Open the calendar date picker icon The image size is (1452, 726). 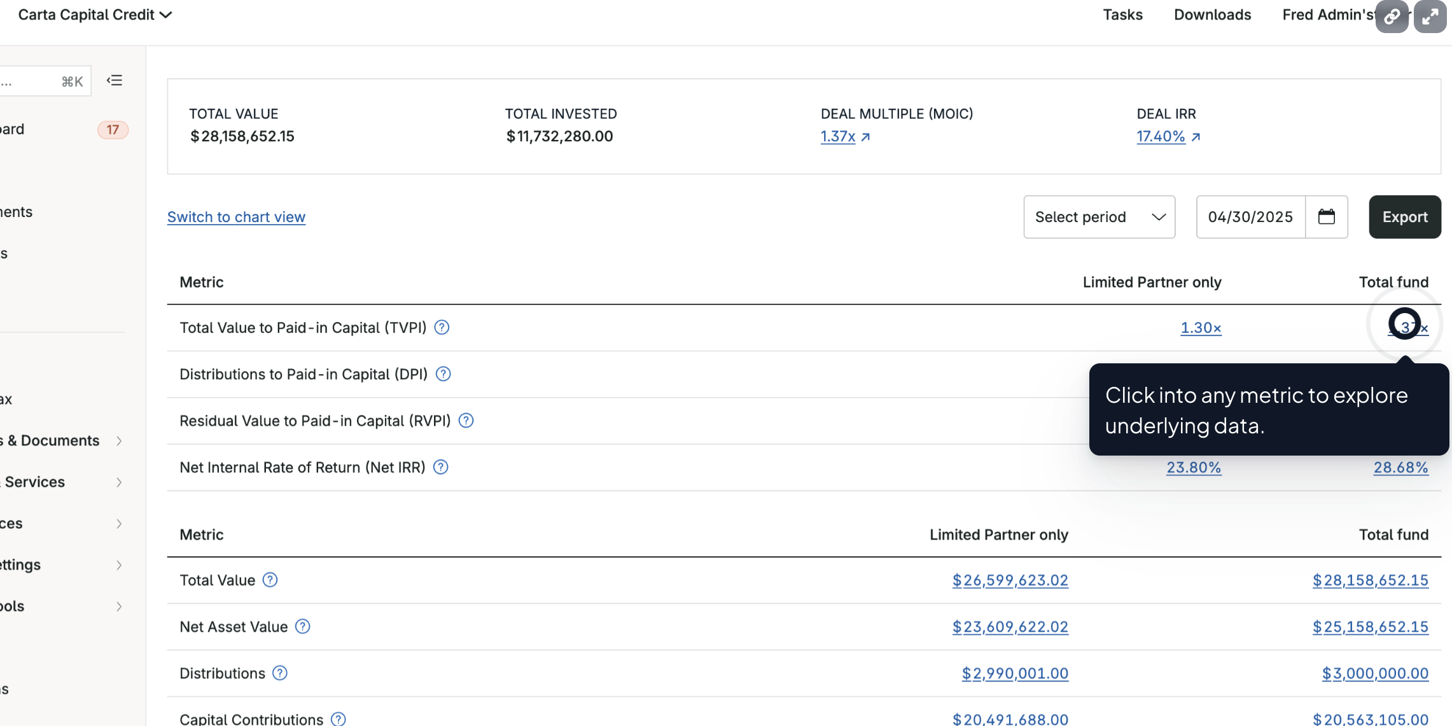click(1327, 217)
